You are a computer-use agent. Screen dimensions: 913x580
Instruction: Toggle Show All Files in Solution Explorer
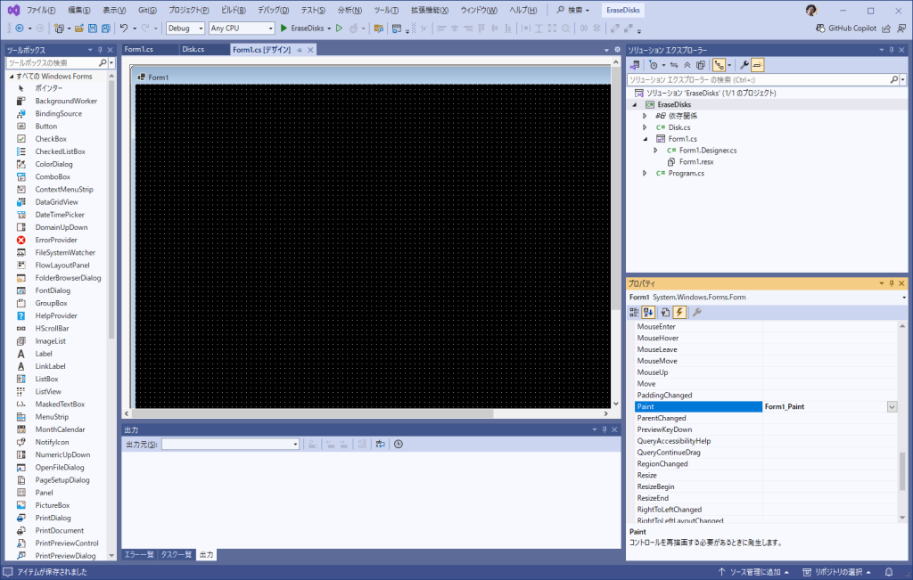(701, 65)
